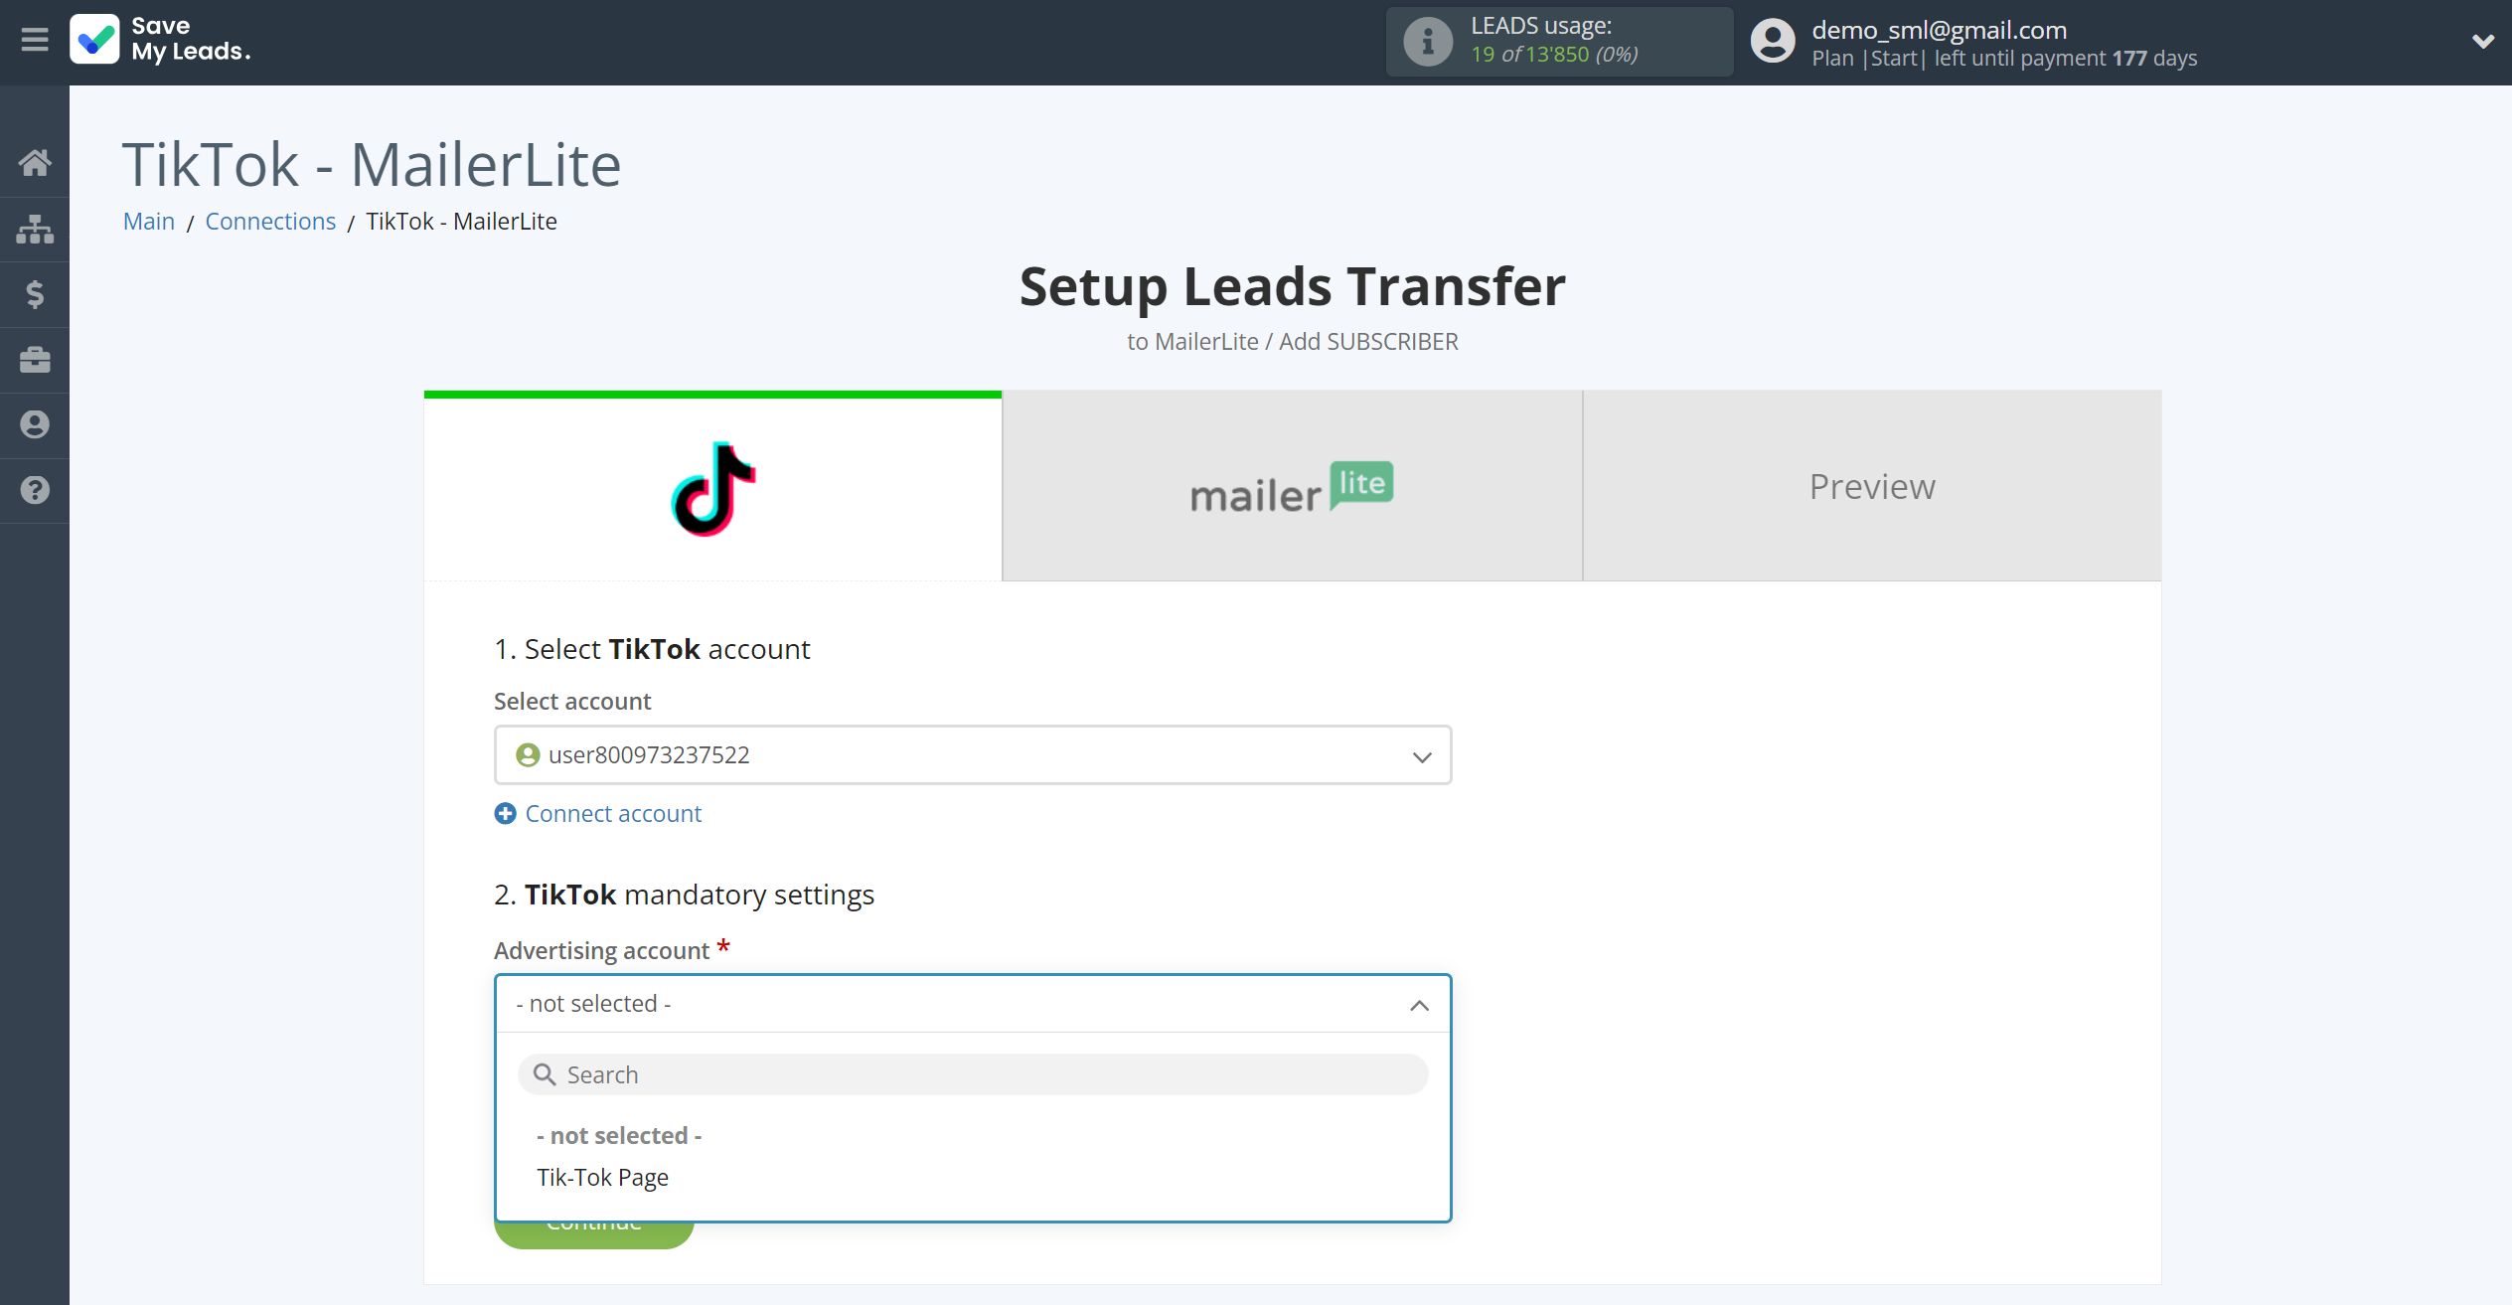The image size is (2512, 1305).
Task: Click the TikTok logo icon in wizard
Action: click(711, 487)
